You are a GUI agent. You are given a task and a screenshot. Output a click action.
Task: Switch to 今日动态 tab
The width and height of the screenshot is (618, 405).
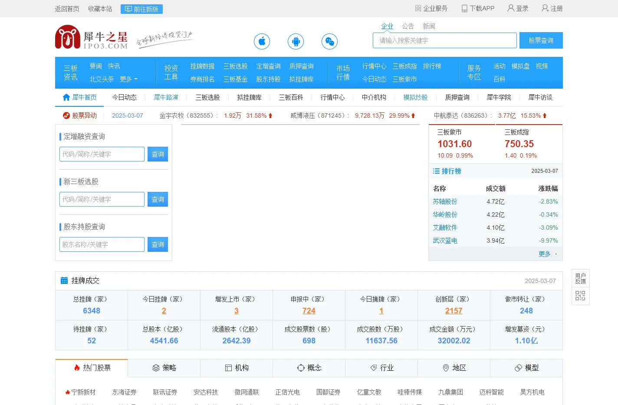125,97
